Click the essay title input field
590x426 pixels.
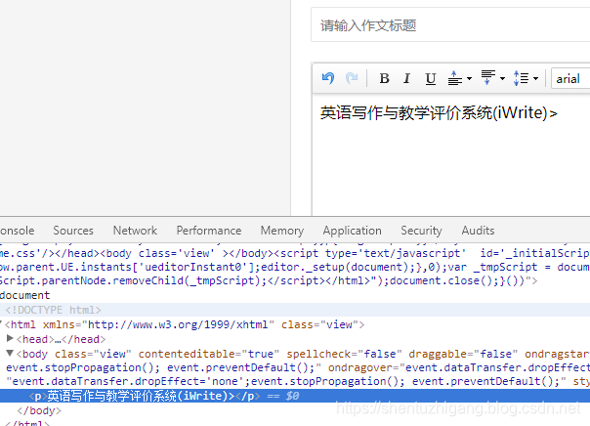[450, 25]
